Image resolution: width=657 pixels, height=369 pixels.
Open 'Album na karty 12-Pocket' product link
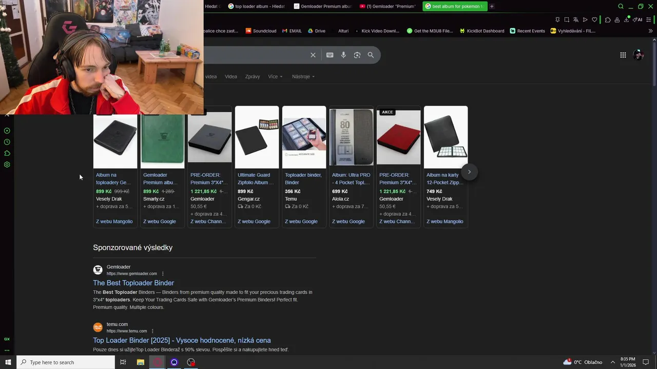(445, 178)
